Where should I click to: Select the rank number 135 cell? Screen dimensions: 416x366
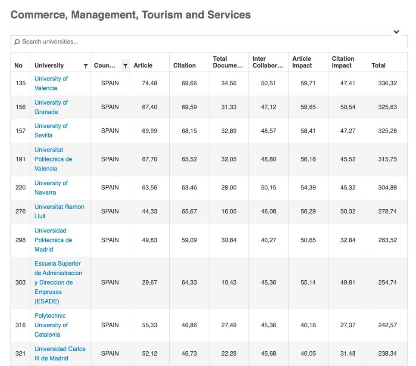(x=20, y=83)
